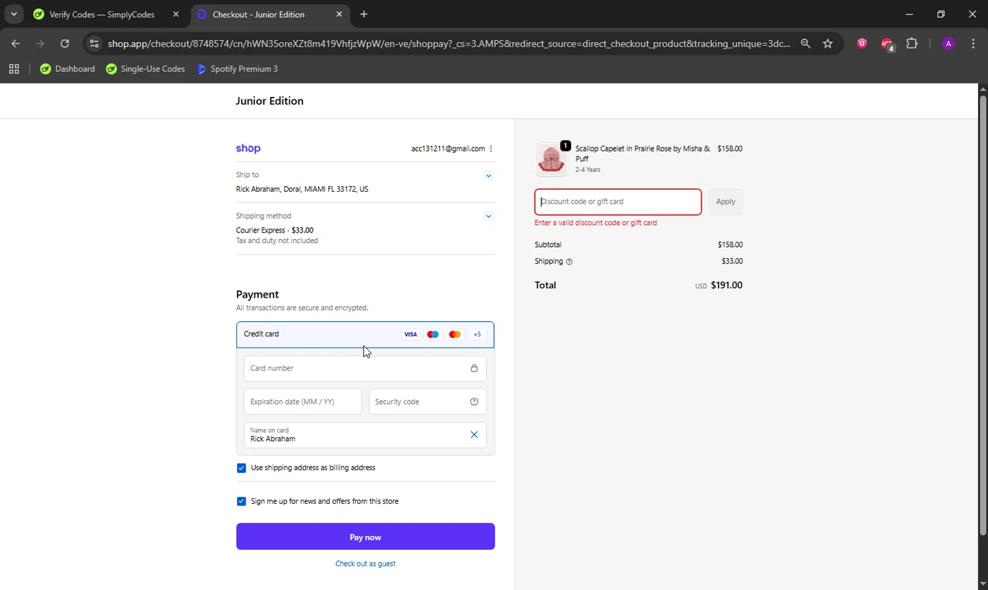Click the Scallop Capelet product thumbnail
The height and width of the screenshot is (590, 988).
[x=551, y=159]
